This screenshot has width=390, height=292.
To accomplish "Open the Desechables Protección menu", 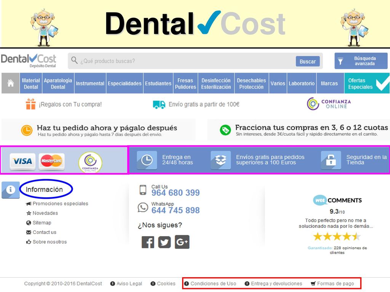I will click(x=251, y=83).
